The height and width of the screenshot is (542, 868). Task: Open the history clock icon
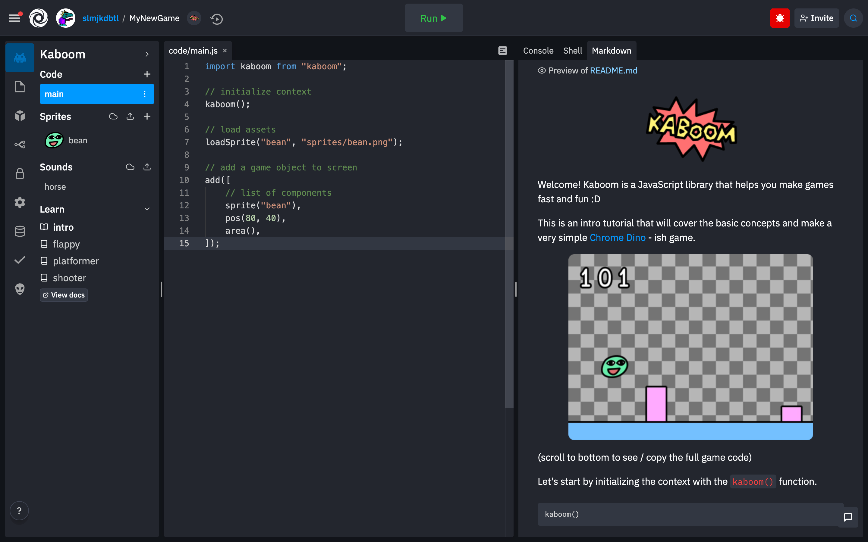click(217, 19)
